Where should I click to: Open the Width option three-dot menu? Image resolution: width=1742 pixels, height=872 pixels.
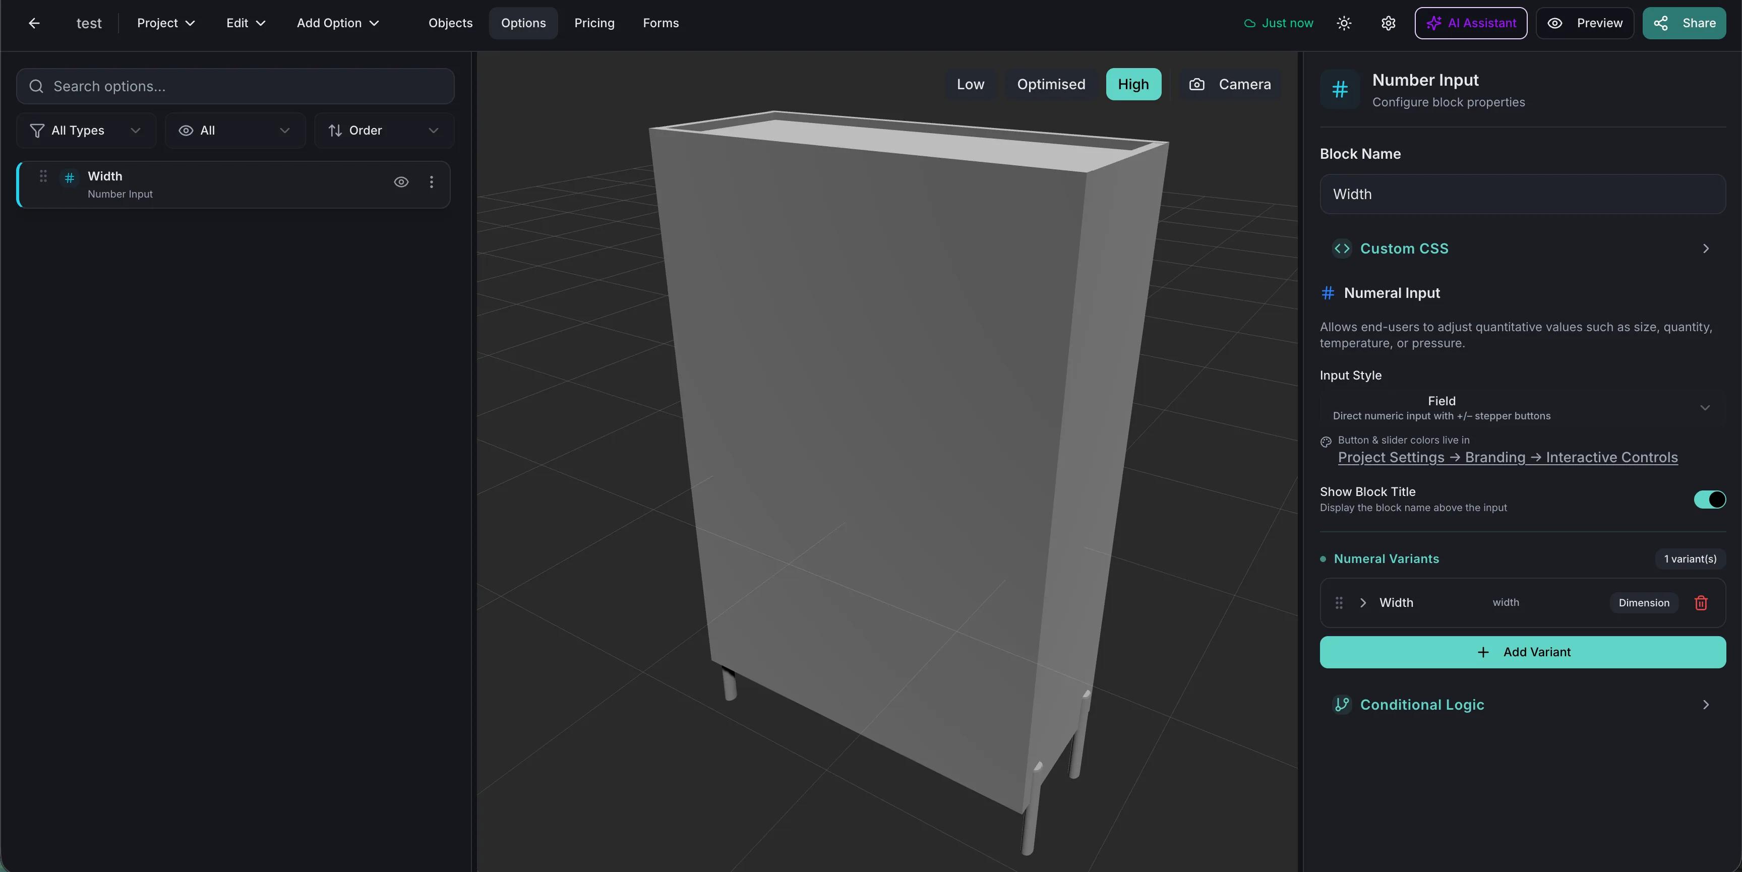tap(432, 182)
